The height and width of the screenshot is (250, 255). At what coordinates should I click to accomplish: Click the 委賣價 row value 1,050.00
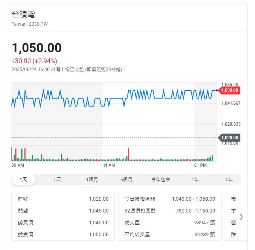pyautogui.click(x=99, y=235)
